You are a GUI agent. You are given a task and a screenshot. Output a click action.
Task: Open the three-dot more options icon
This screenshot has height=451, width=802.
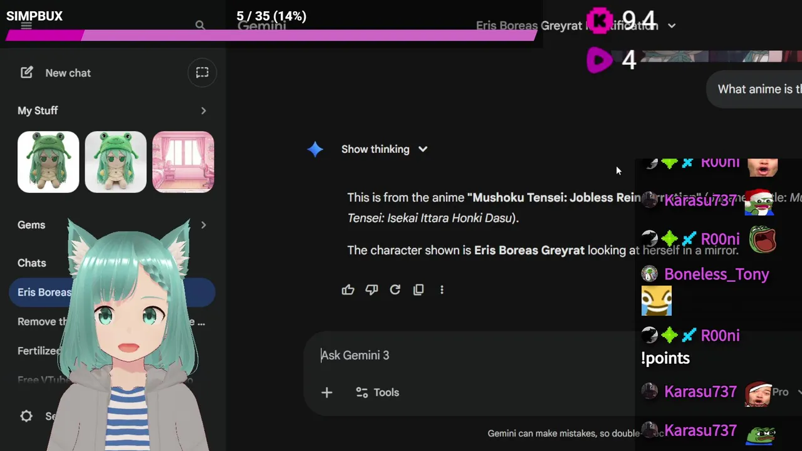[x=442, y=289]
